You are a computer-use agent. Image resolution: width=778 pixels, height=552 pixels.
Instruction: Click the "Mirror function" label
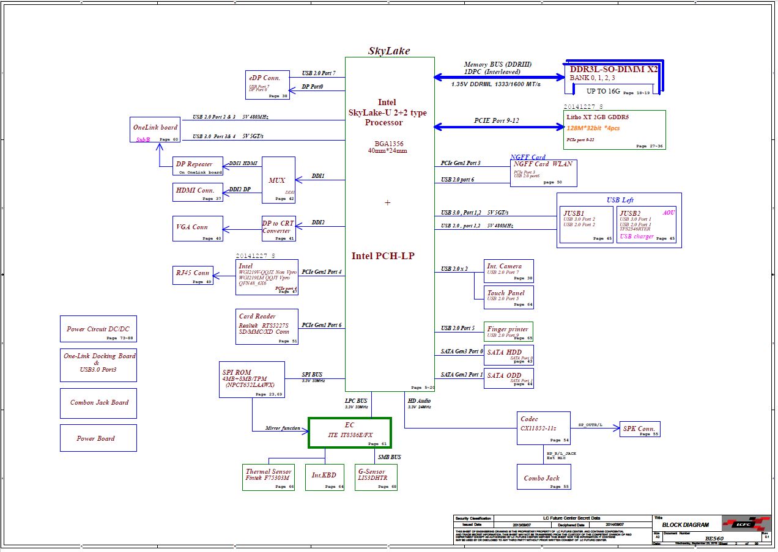(283, 428)
